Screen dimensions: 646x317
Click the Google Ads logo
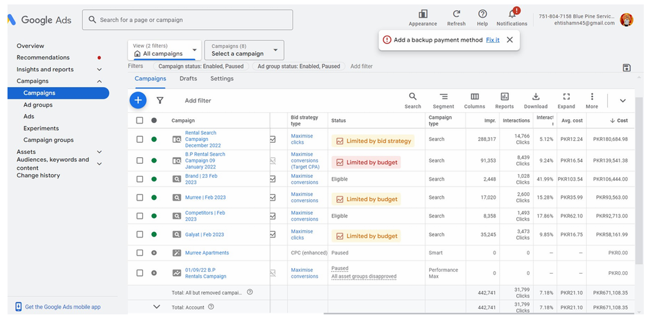coord(40,20)
